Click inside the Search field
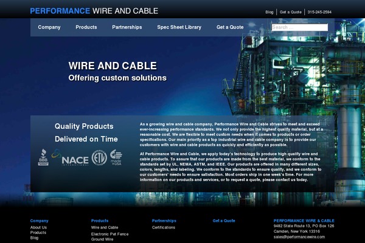The height and width of the screenshot is (243, 365). [x=299, y=27]
